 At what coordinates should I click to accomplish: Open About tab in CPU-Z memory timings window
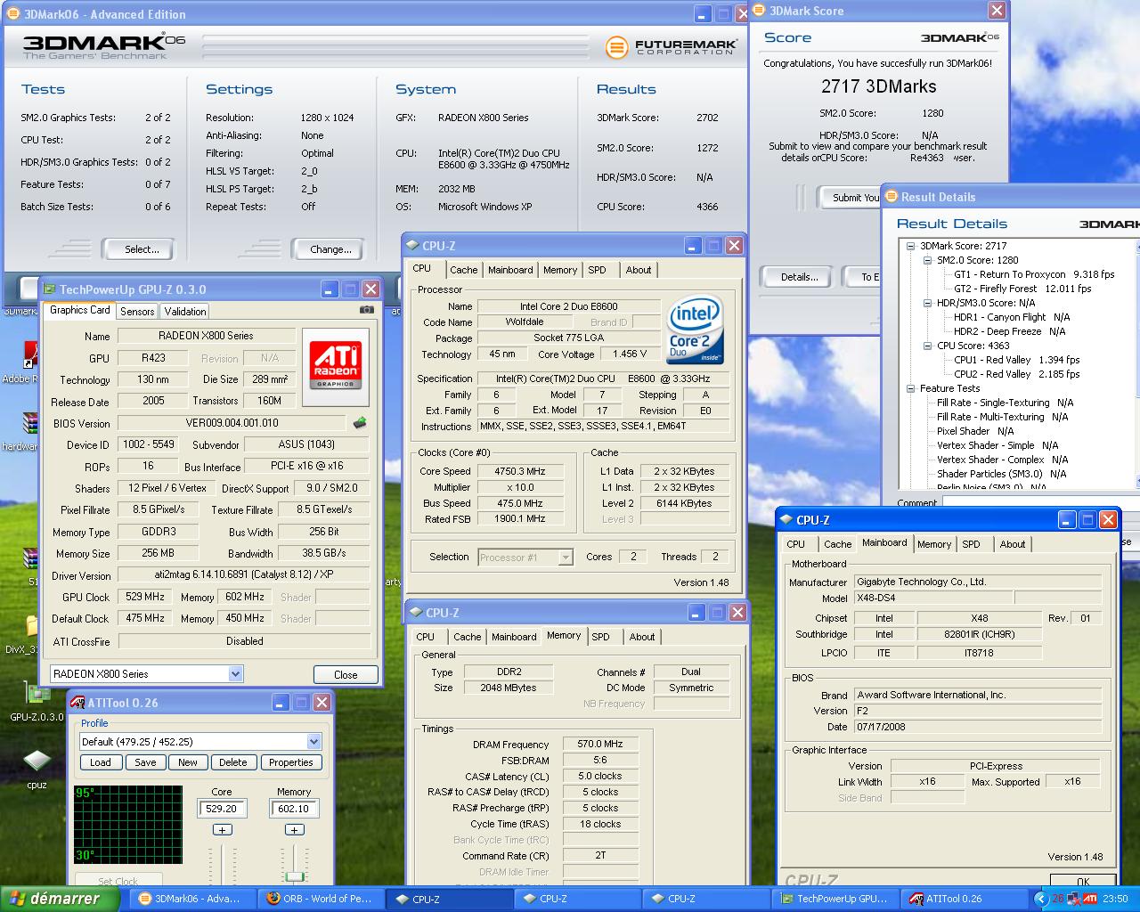click(642, 637)
